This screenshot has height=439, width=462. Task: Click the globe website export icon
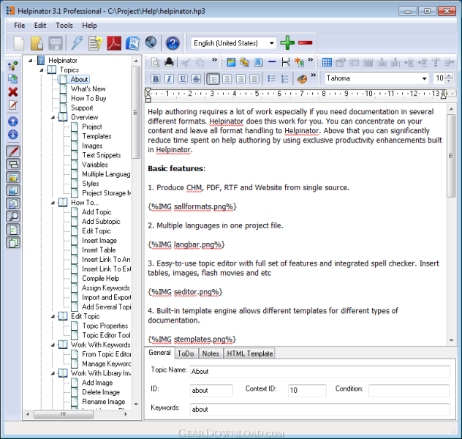[151, 42]
